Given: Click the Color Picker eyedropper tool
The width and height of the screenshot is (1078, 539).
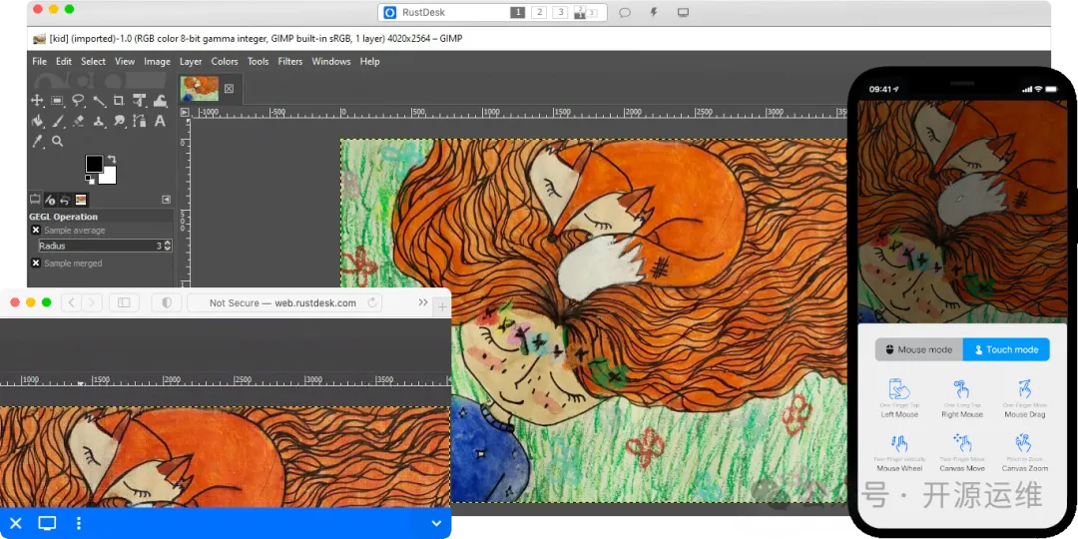Looking at the screenshot, I should [37, 142].
